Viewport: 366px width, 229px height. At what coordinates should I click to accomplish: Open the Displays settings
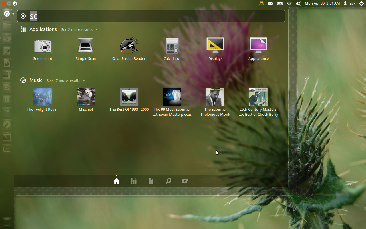tap(215, 49)
